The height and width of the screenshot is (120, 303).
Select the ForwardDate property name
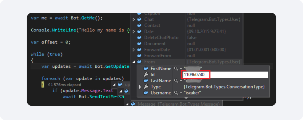point(157,50)
